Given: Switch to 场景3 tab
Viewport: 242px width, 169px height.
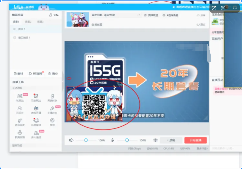Looking at the screenshot, I should (x=40, y=22).
